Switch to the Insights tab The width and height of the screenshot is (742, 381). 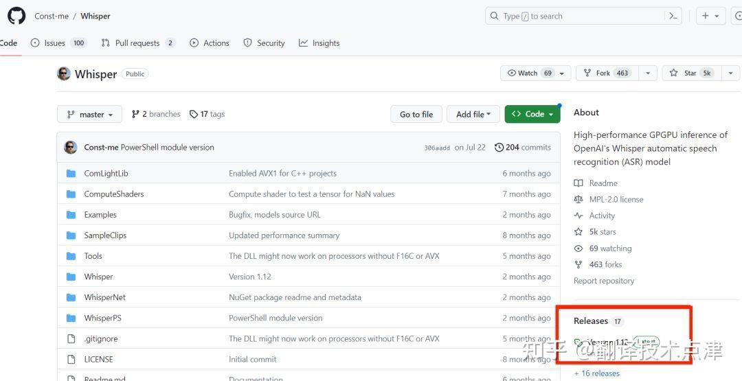[319, 43]
